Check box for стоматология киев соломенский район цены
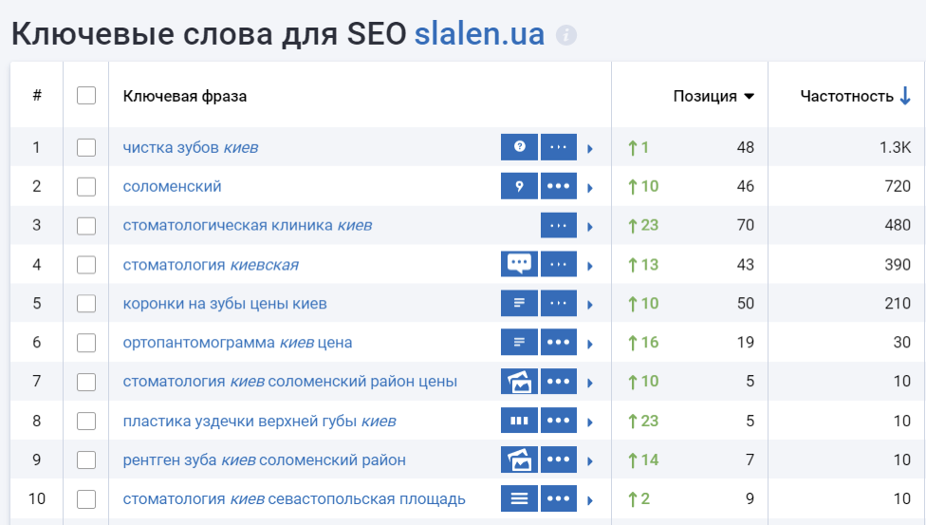This screenshot has height=525, width=926. tap(86, 382)
